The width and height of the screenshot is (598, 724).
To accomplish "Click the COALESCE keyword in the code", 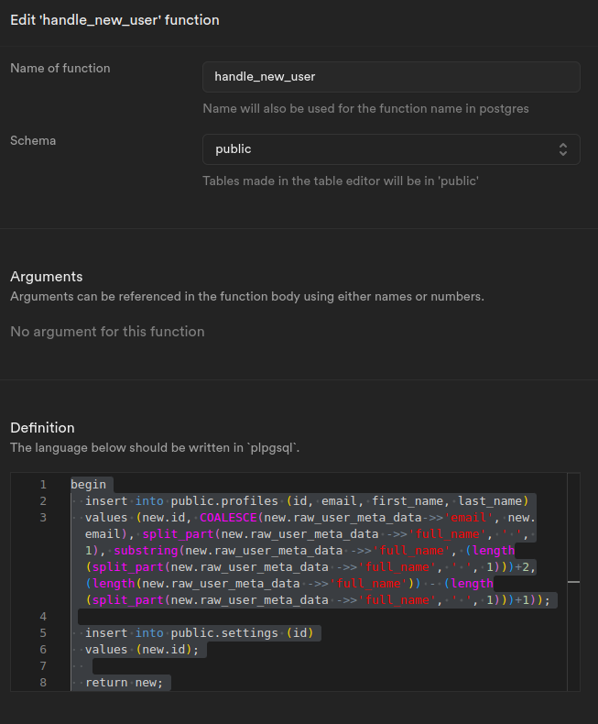I will tap(228, 518).
